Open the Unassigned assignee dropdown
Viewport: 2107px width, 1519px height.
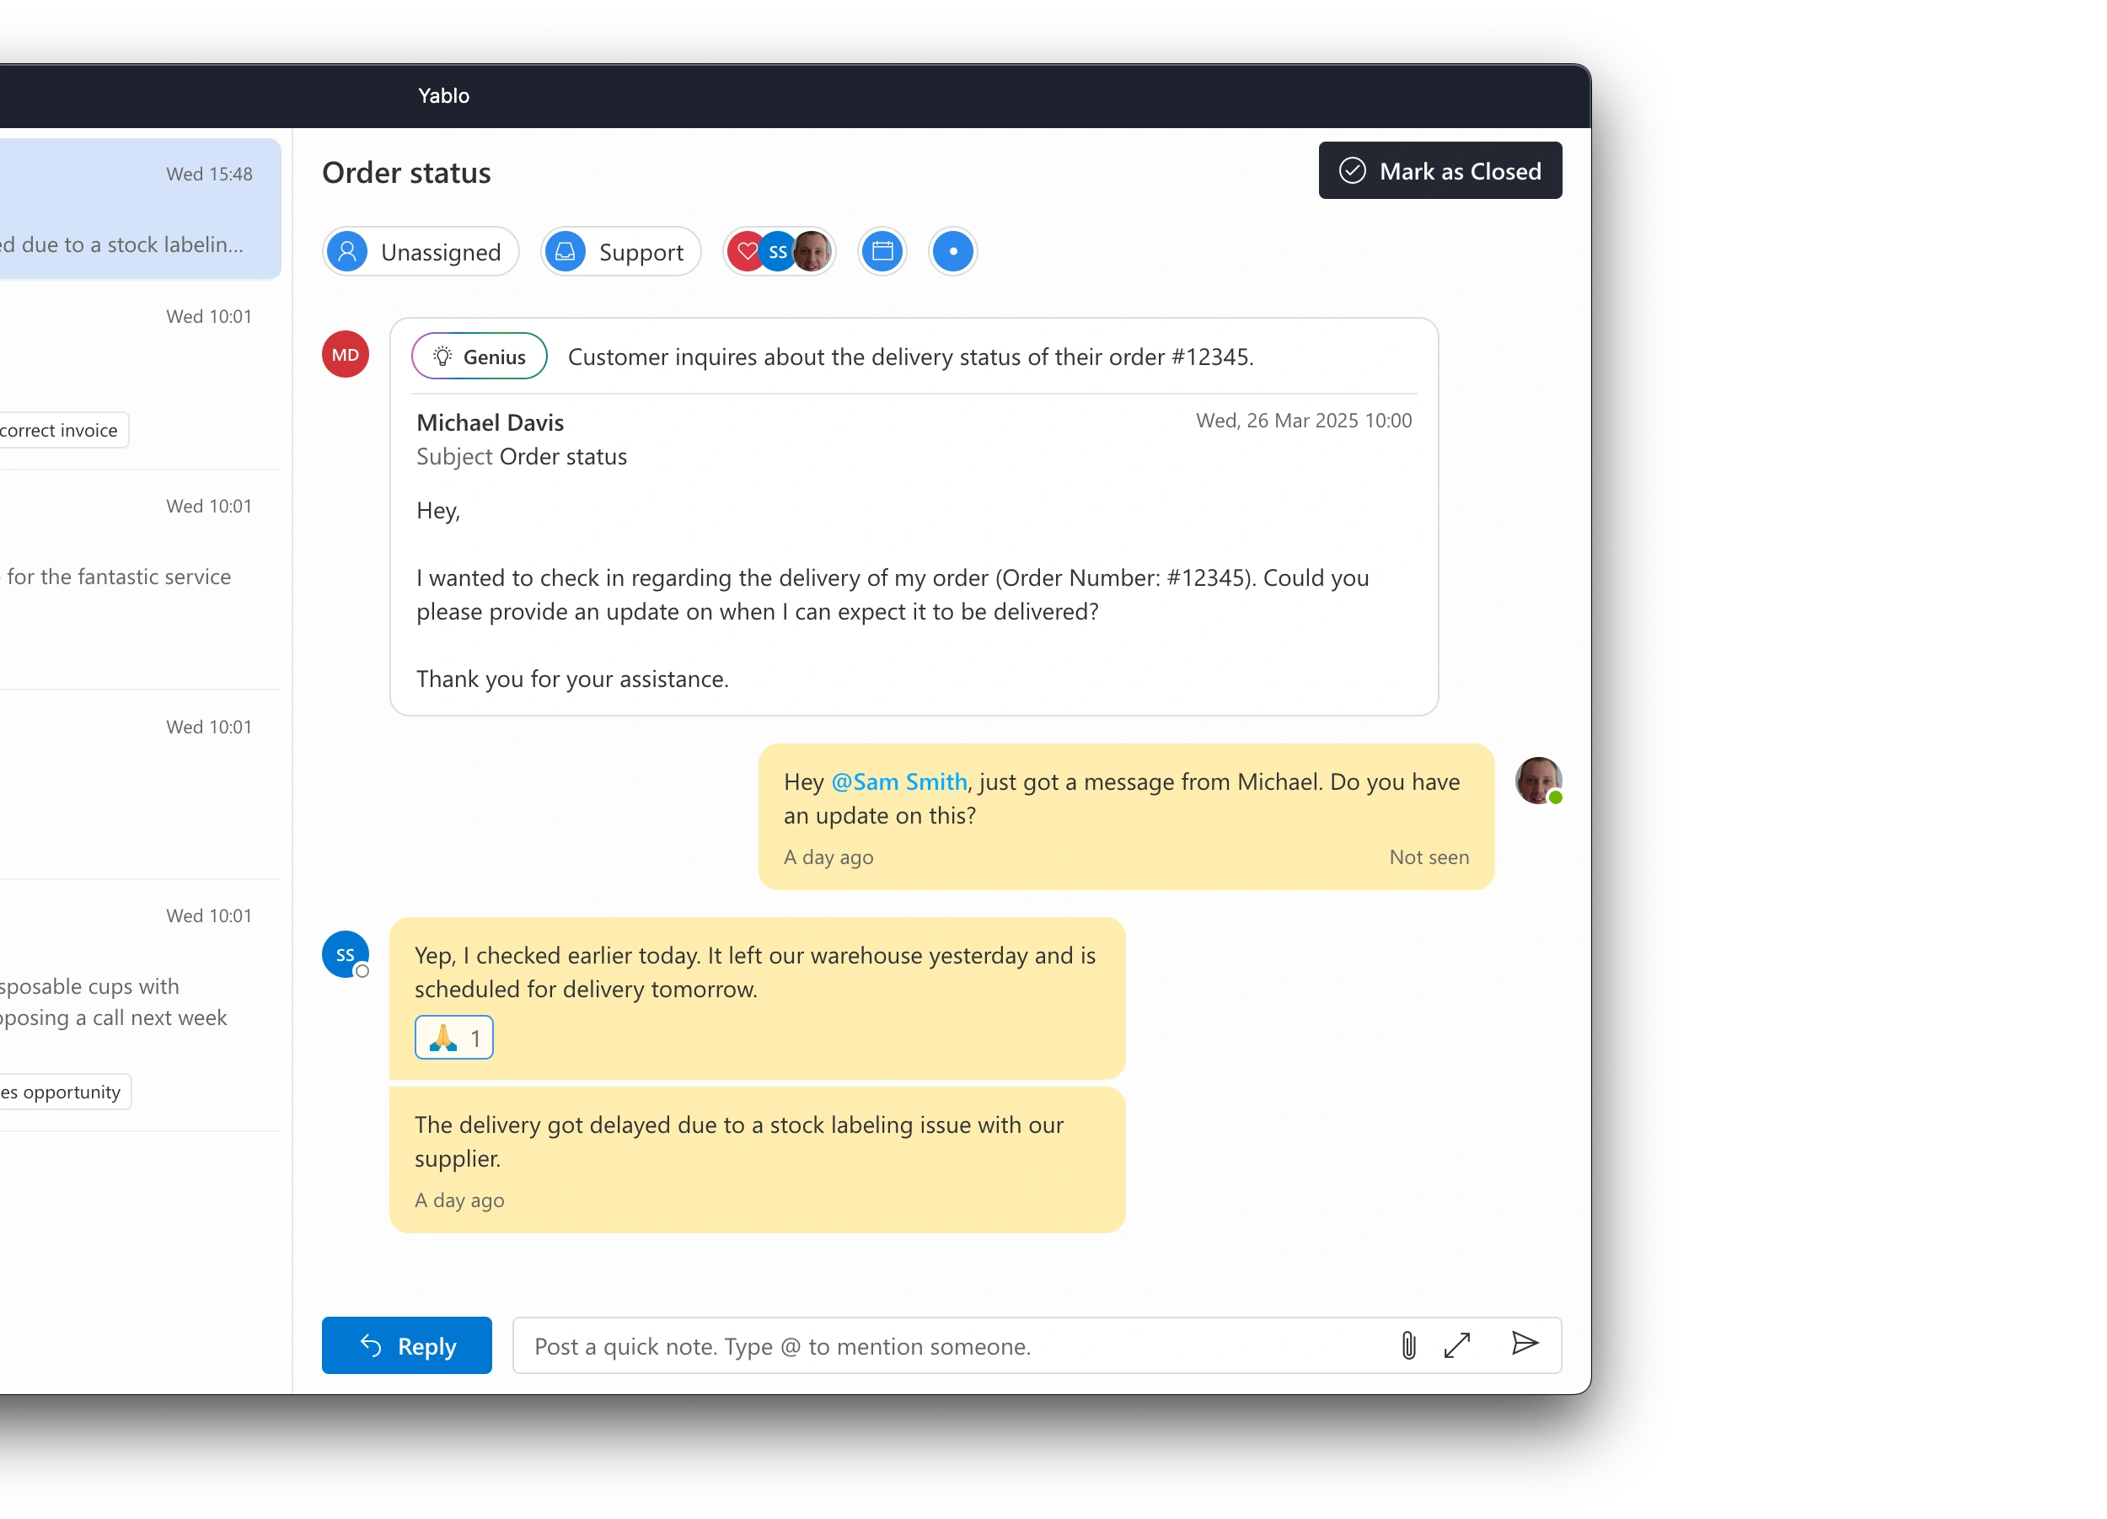point(421,252)
